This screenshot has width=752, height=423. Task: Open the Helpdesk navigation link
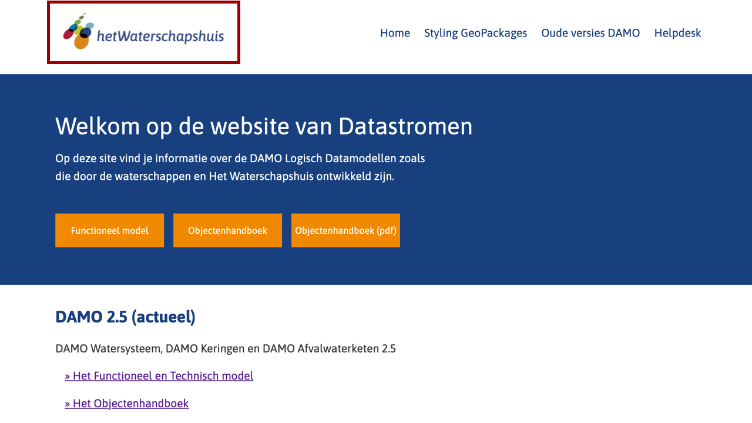(677, 33)
